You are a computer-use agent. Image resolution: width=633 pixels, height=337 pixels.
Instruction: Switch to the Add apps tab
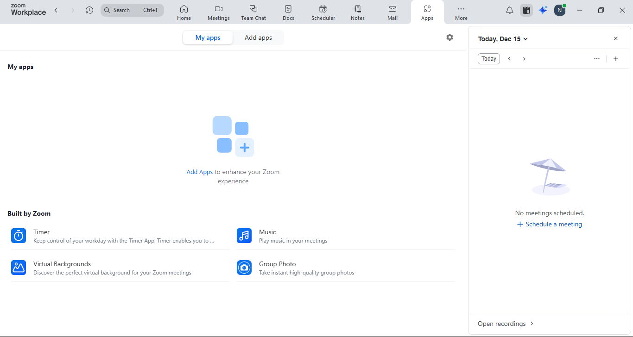coord(258,37)
